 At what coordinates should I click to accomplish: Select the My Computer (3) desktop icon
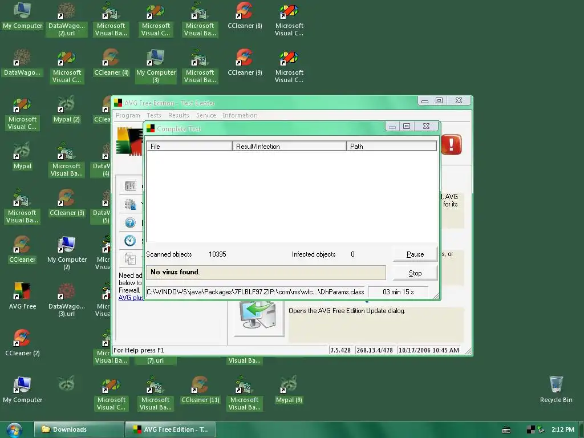pos(156,66)
